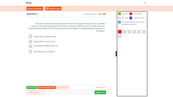Jump to question 7 in palette
This screenshot has width=173, height=97.
tap(120, 36)
